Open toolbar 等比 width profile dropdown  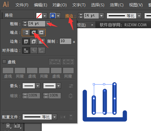[139, 16]
